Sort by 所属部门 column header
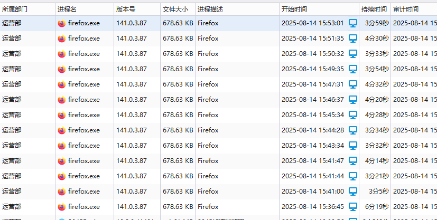 [15, 9]
